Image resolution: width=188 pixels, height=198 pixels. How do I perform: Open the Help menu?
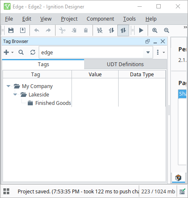click(151, 19)
